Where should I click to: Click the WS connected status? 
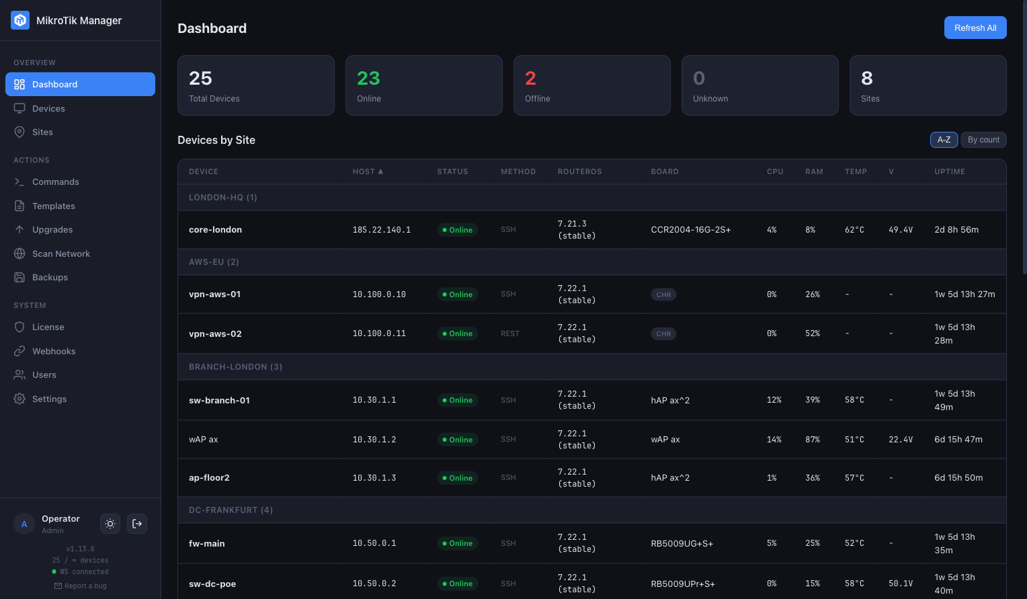click(80, 571)
